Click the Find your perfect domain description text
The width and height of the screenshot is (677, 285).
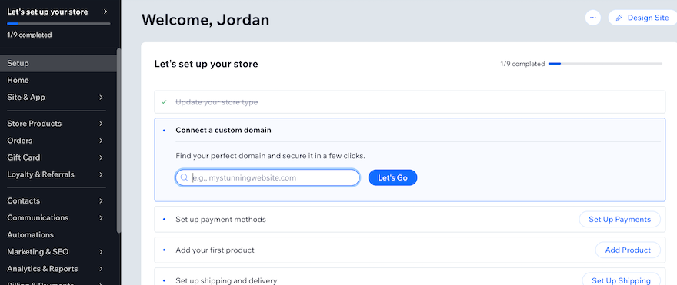270,156
